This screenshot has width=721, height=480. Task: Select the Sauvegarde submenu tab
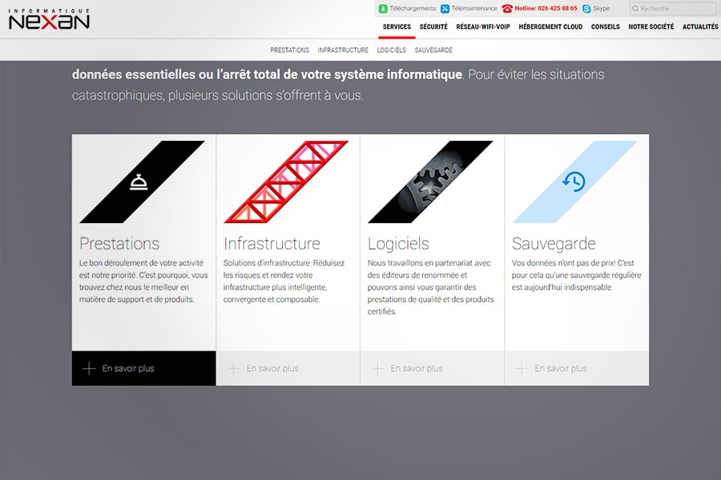(x=433, y=50)
